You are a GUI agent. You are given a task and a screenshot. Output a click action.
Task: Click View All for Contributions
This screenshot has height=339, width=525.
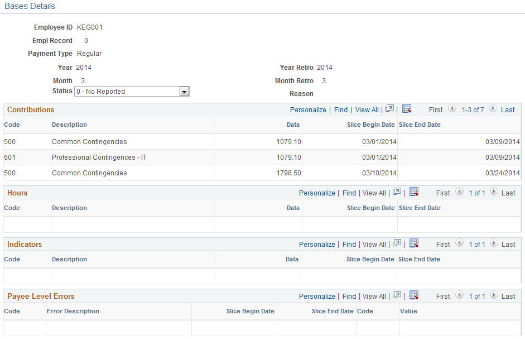367,109
